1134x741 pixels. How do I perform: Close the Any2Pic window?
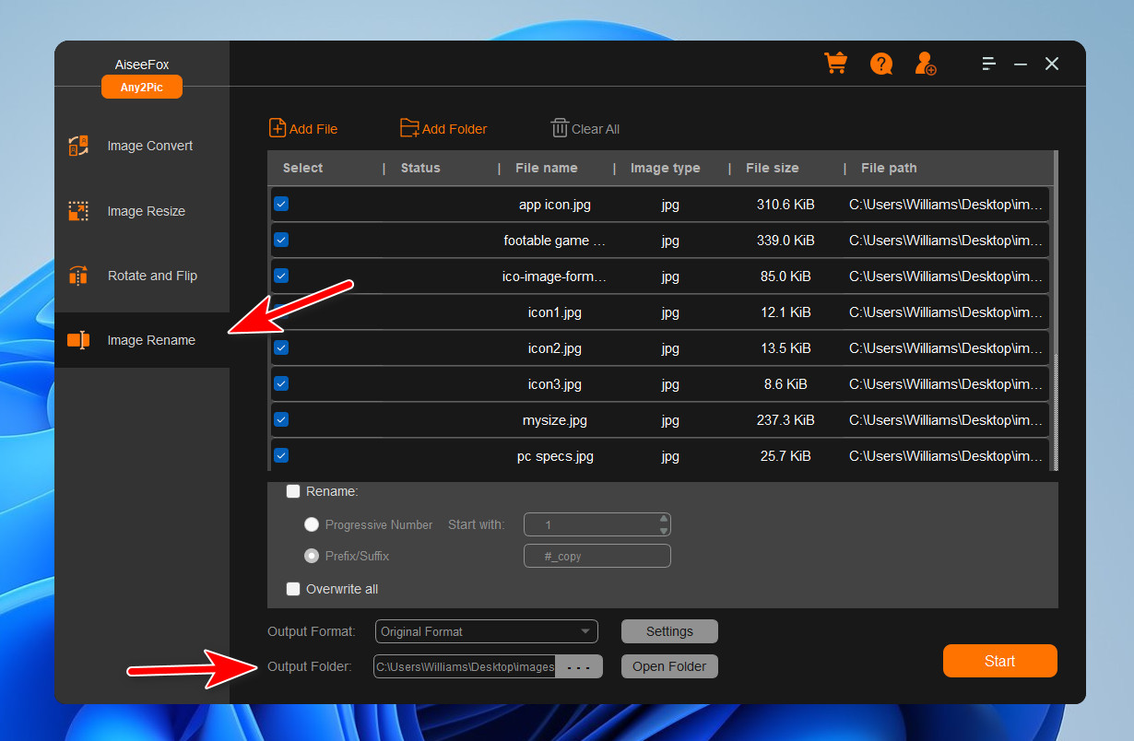pyautogui.click(x=1052, y=64)
